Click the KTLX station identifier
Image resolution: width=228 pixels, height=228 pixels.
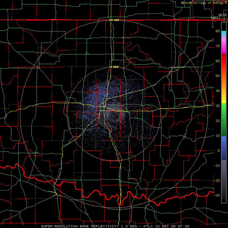tap(149, 226)
